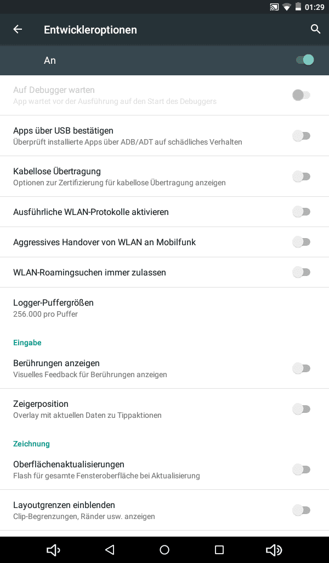329x563 pixels.
Task: Toggle Kabellose Übertragung switch
Action: pyautogui.click(x=302, y=176)
